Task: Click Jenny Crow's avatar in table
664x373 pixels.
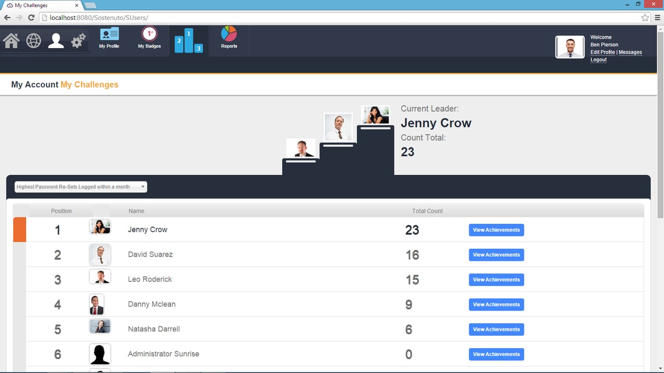Action: (100, 227)
